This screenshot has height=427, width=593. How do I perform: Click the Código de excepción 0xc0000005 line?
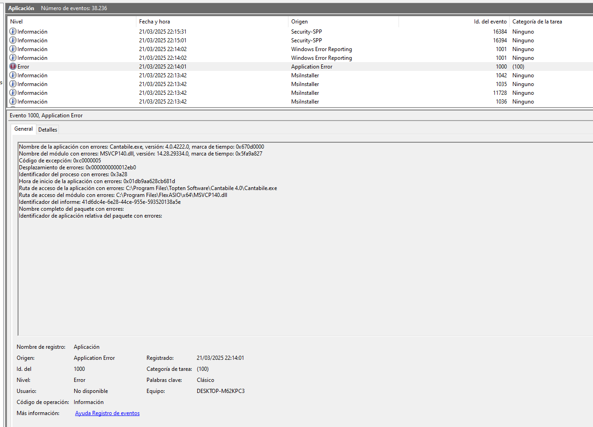(60, 161)
